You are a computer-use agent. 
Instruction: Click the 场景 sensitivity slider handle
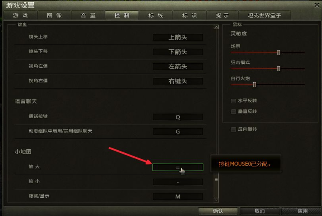coord(279,52)
